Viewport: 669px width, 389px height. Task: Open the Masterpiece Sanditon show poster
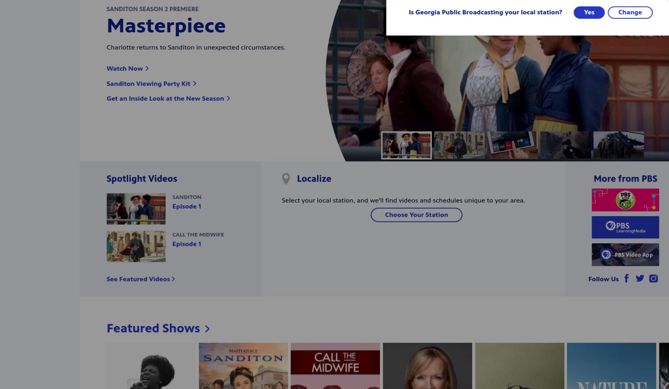click(x=243, y=366)
